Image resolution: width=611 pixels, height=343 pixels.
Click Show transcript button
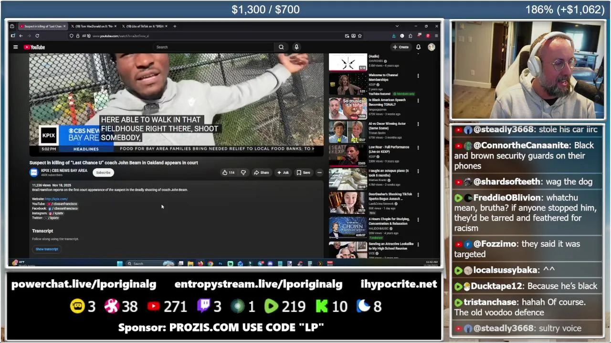47,249
